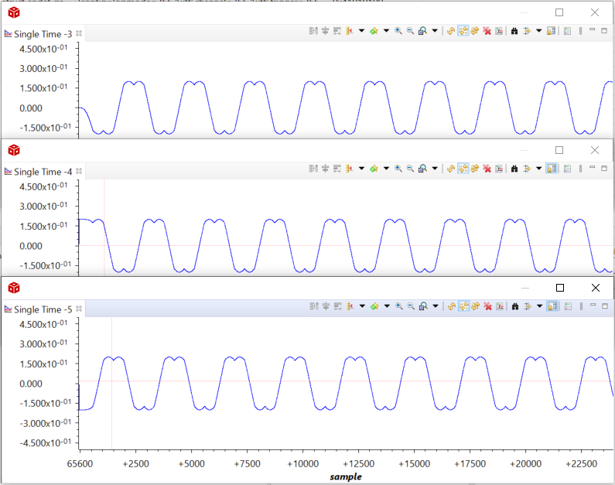Open the three-dot view menu of Single Time -5
The height and width of the screenshot is (485, 615).
pos(580,307)
